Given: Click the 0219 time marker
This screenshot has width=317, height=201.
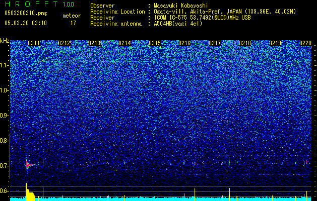Looking at the screenshot, I should tap(275, 43).
